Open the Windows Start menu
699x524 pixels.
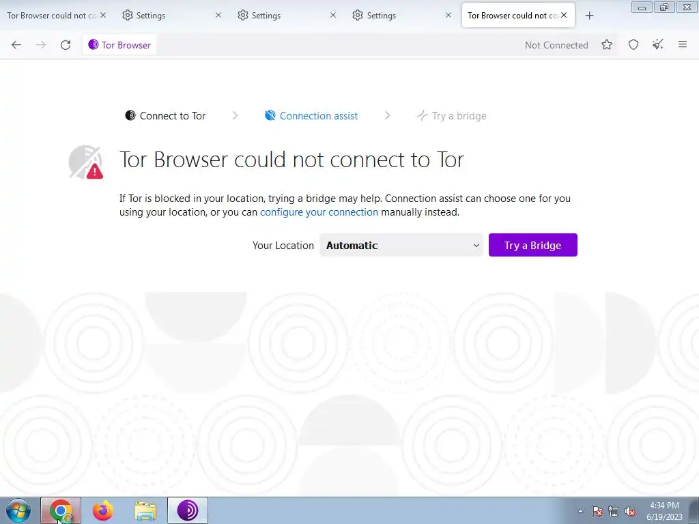coord(18,510)
